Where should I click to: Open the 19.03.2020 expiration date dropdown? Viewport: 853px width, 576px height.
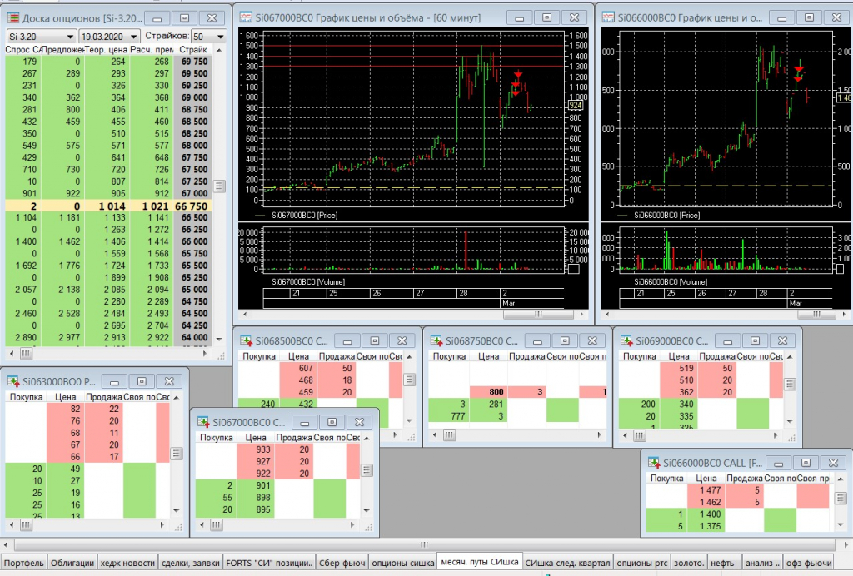133,37
